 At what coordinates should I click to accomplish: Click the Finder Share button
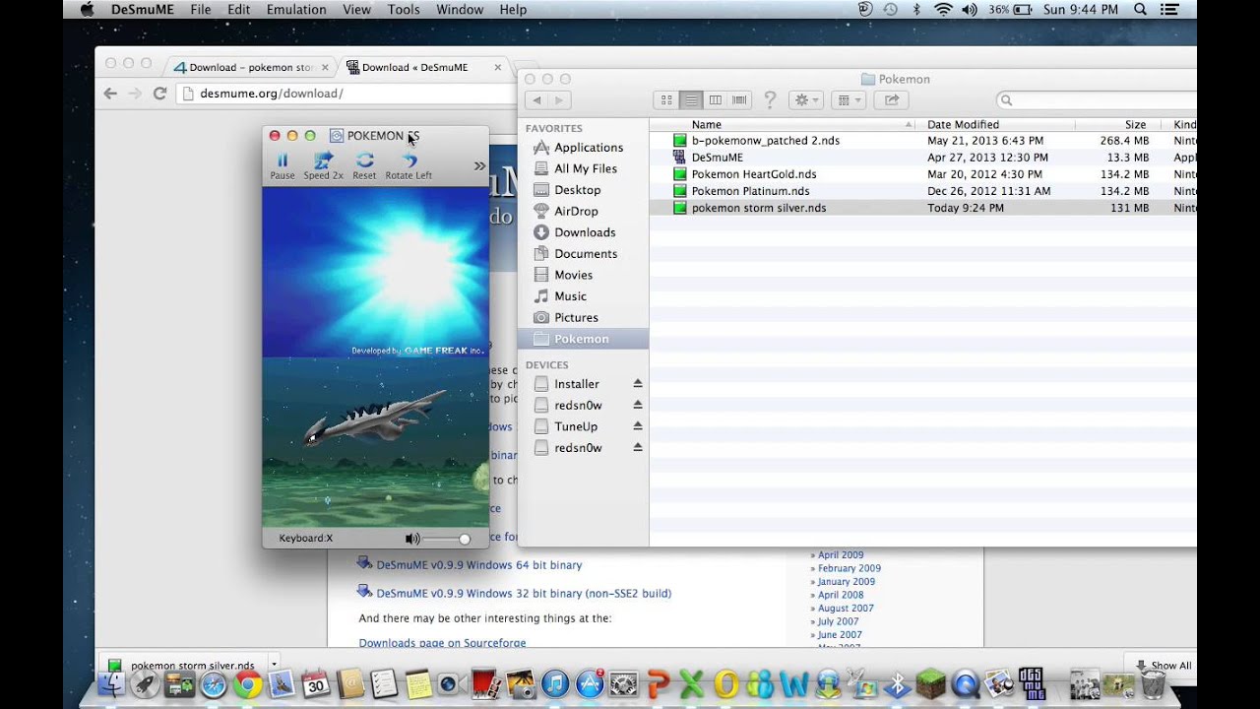pyautogui.click(x=892, y=99)
